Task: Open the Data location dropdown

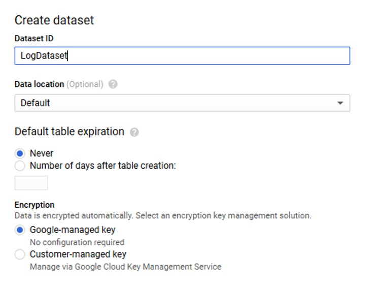Action: tap(182, 103)
